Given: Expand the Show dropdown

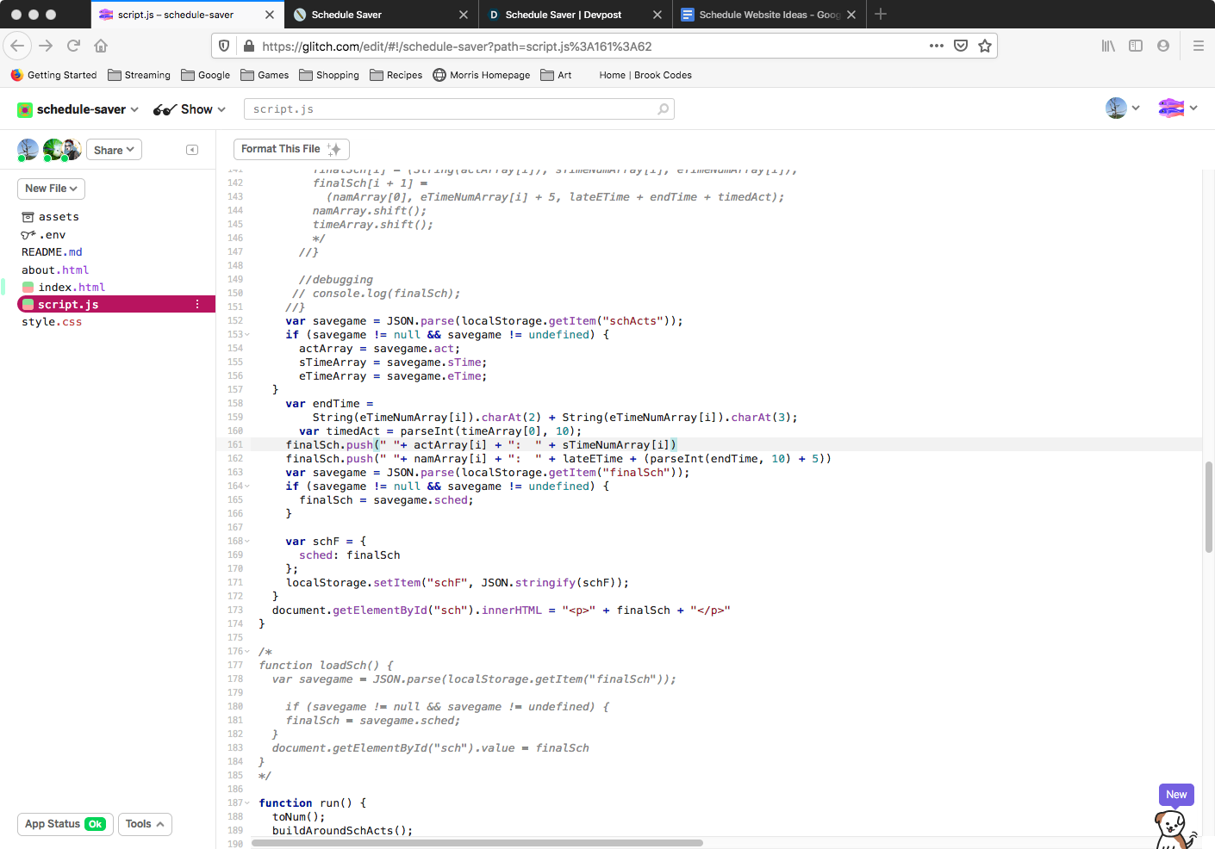Looking at the screenshot, I should click(190, 109).
